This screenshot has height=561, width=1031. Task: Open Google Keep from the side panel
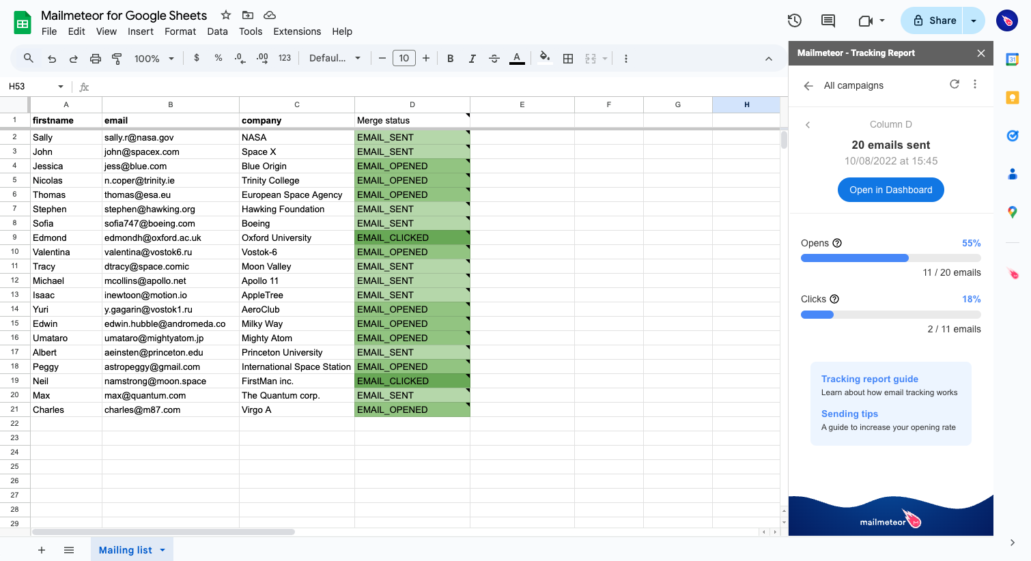pos(1013,97)
